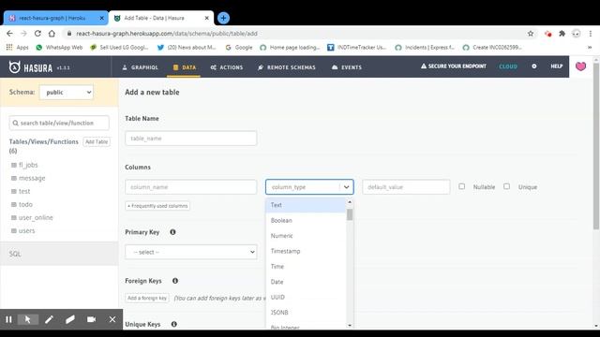
Task: Select the recorder cursor pointer tool
Action: pos(28,319)
